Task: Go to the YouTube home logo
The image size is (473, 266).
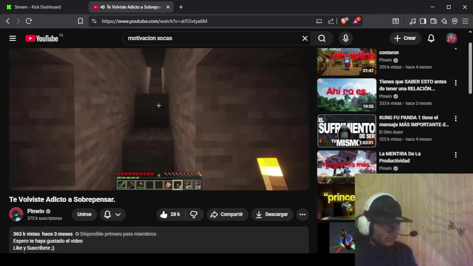Action: (x=42, y=38)
